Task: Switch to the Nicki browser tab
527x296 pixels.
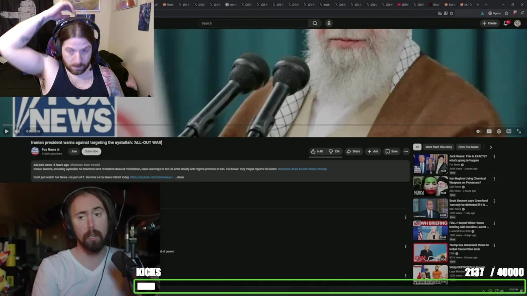Action: [x=435, y=5]
